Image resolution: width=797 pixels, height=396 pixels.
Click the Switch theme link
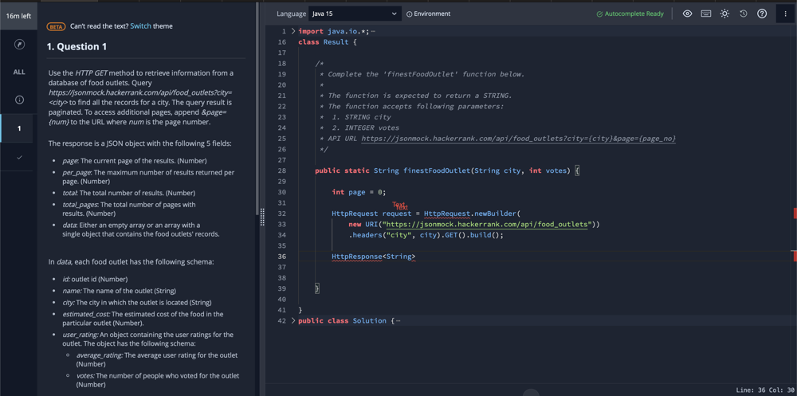click(141, 26)
